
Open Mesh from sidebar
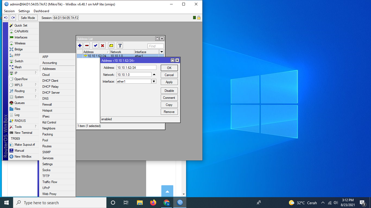tap(24, 67)
